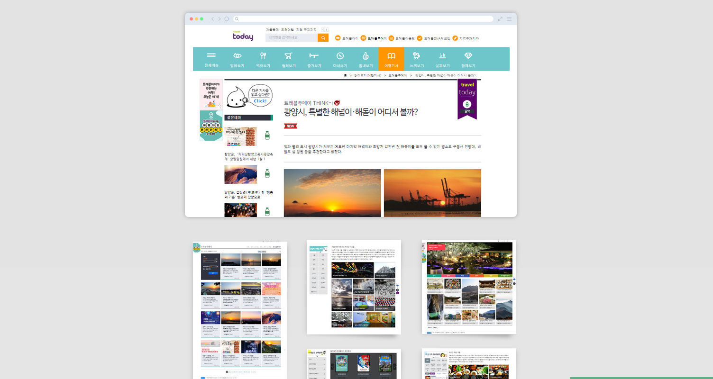The image size is (713, 379).
Task: Show next keyword with right arrow stepper
Action: pyautogui.click(x=326, y=30)
